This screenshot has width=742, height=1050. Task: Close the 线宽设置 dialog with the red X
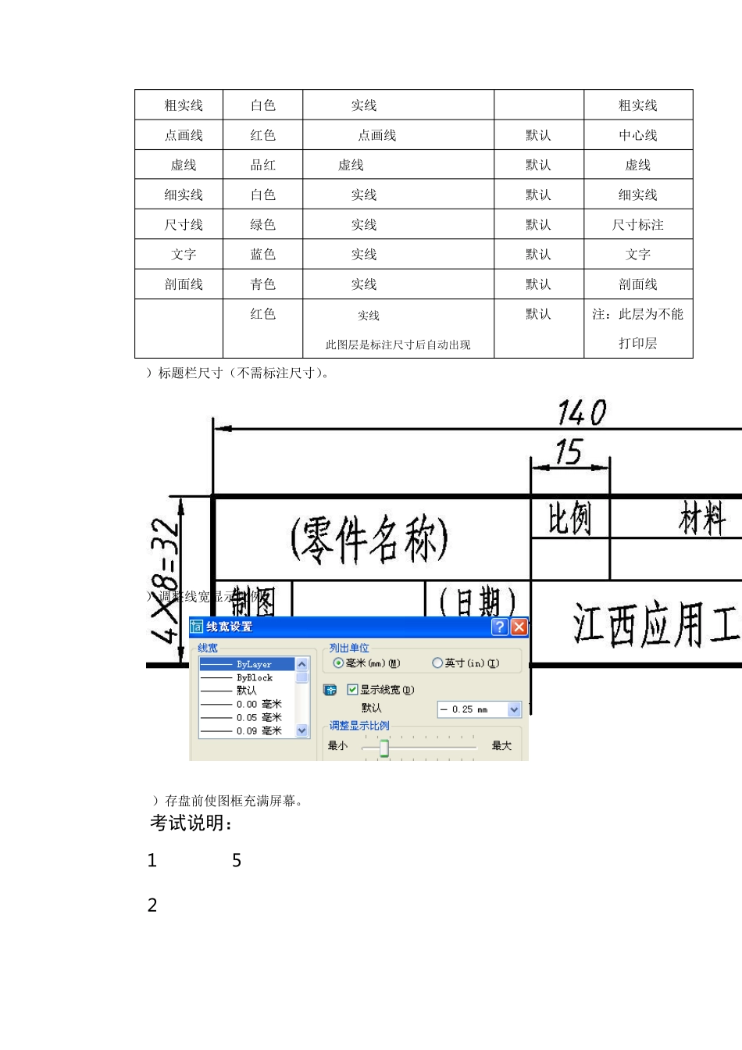tap(519, 627)
